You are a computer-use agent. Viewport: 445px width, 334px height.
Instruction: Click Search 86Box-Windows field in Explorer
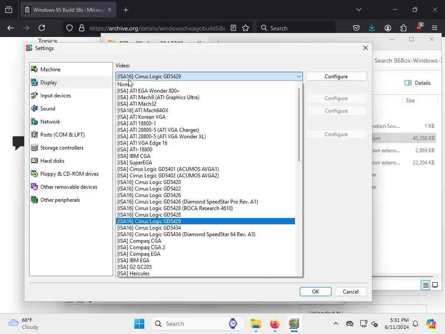(408, 60)
